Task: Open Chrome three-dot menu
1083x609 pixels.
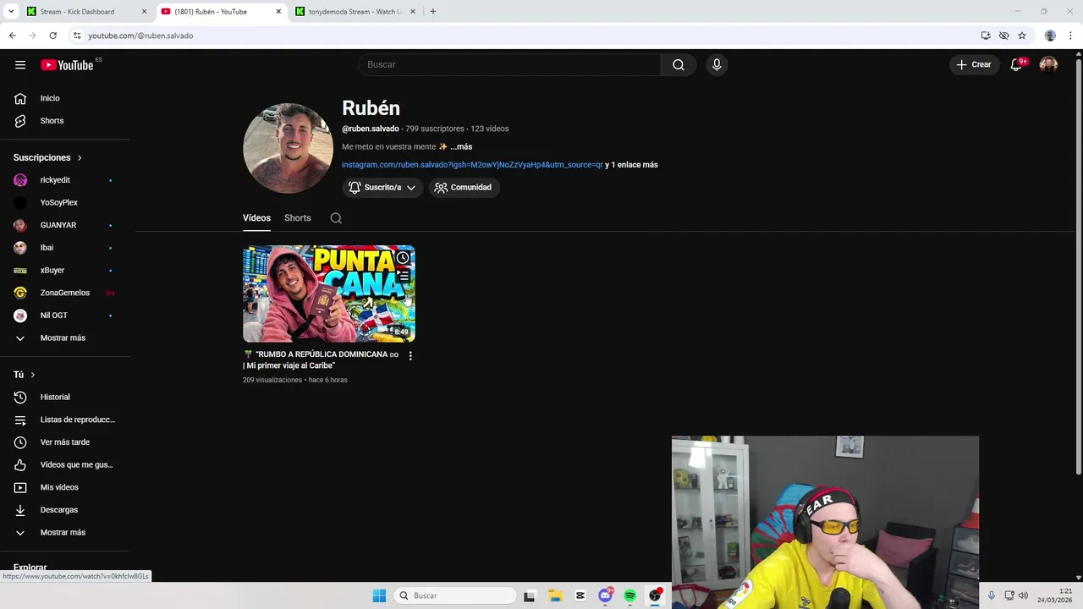Action: 1070,36
